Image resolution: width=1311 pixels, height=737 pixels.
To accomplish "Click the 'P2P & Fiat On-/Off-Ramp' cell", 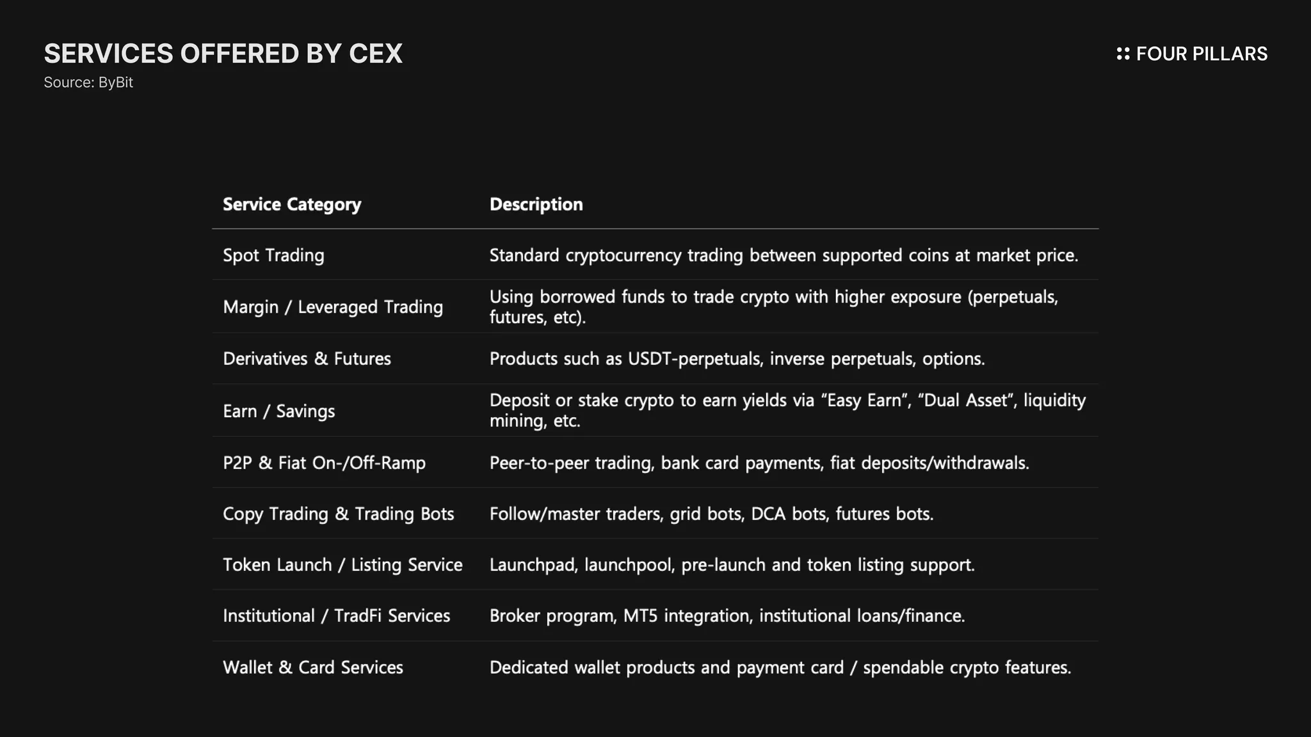I will [x=324, y=463].
